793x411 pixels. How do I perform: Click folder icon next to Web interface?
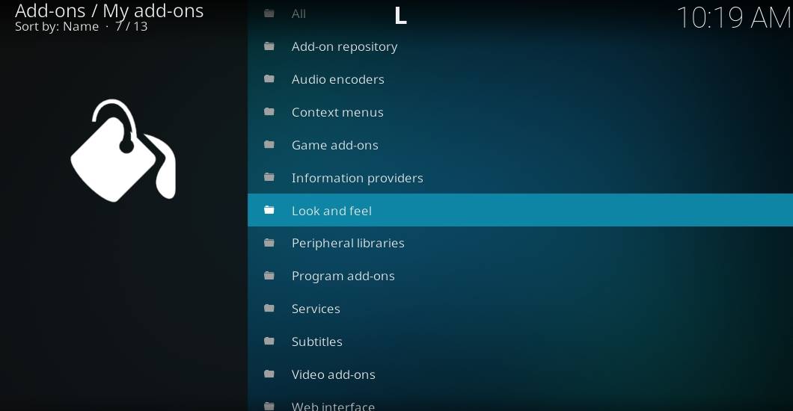pyautogui.click(x=269, y=406)
